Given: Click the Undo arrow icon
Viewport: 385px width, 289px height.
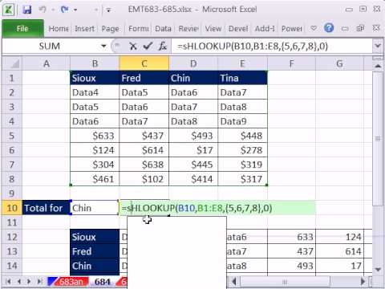Looking at the screenshot, I should pyautogui.click(x=43, y=10).
